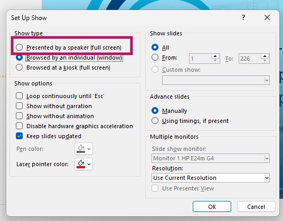This screenshot has width=283, height=221.
Task: Open the Laser pointer color picker
Action: pos(83,164)
